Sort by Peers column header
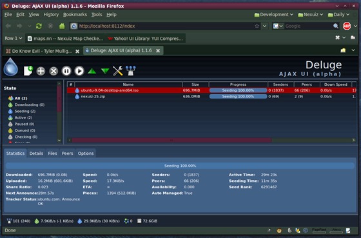 307,84
